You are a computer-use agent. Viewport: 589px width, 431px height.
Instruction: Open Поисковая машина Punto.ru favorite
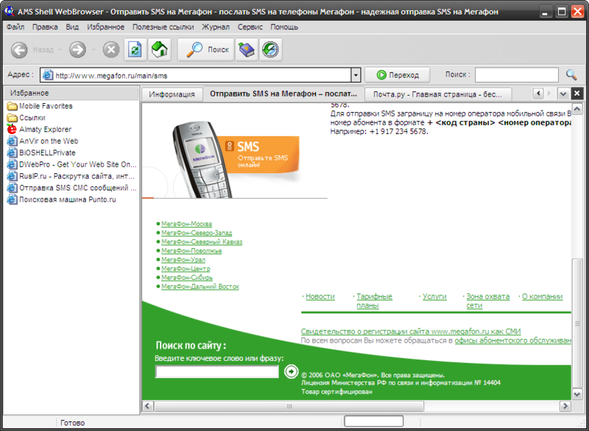tap(62, 200)
